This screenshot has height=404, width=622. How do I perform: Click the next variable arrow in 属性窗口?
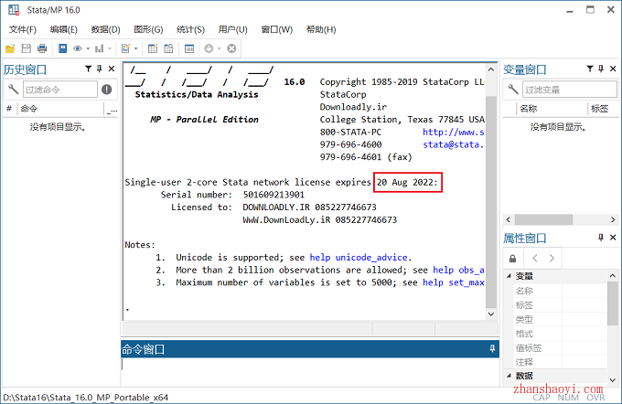pyautogui.click(x=552, y=259)
